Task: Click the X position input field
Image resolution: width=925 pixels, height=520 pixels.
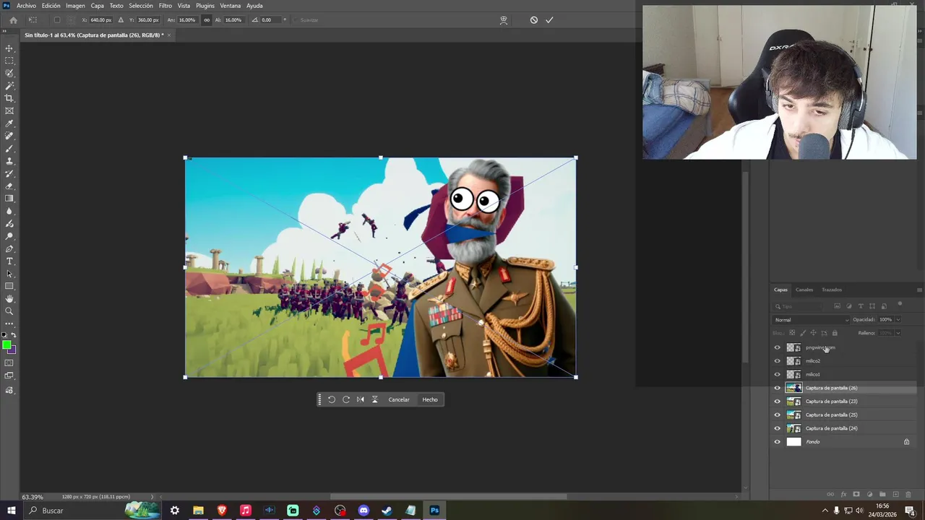Action: (101, 20)
